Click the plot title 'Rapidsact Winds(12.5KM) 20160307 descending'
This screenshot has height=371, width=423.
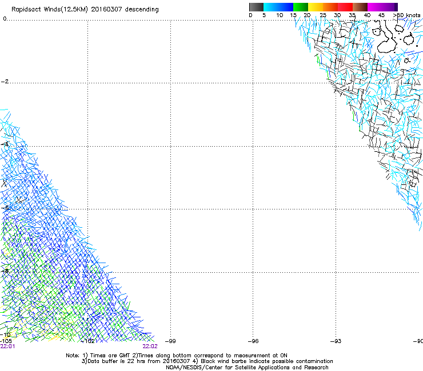tap(85, 10)
